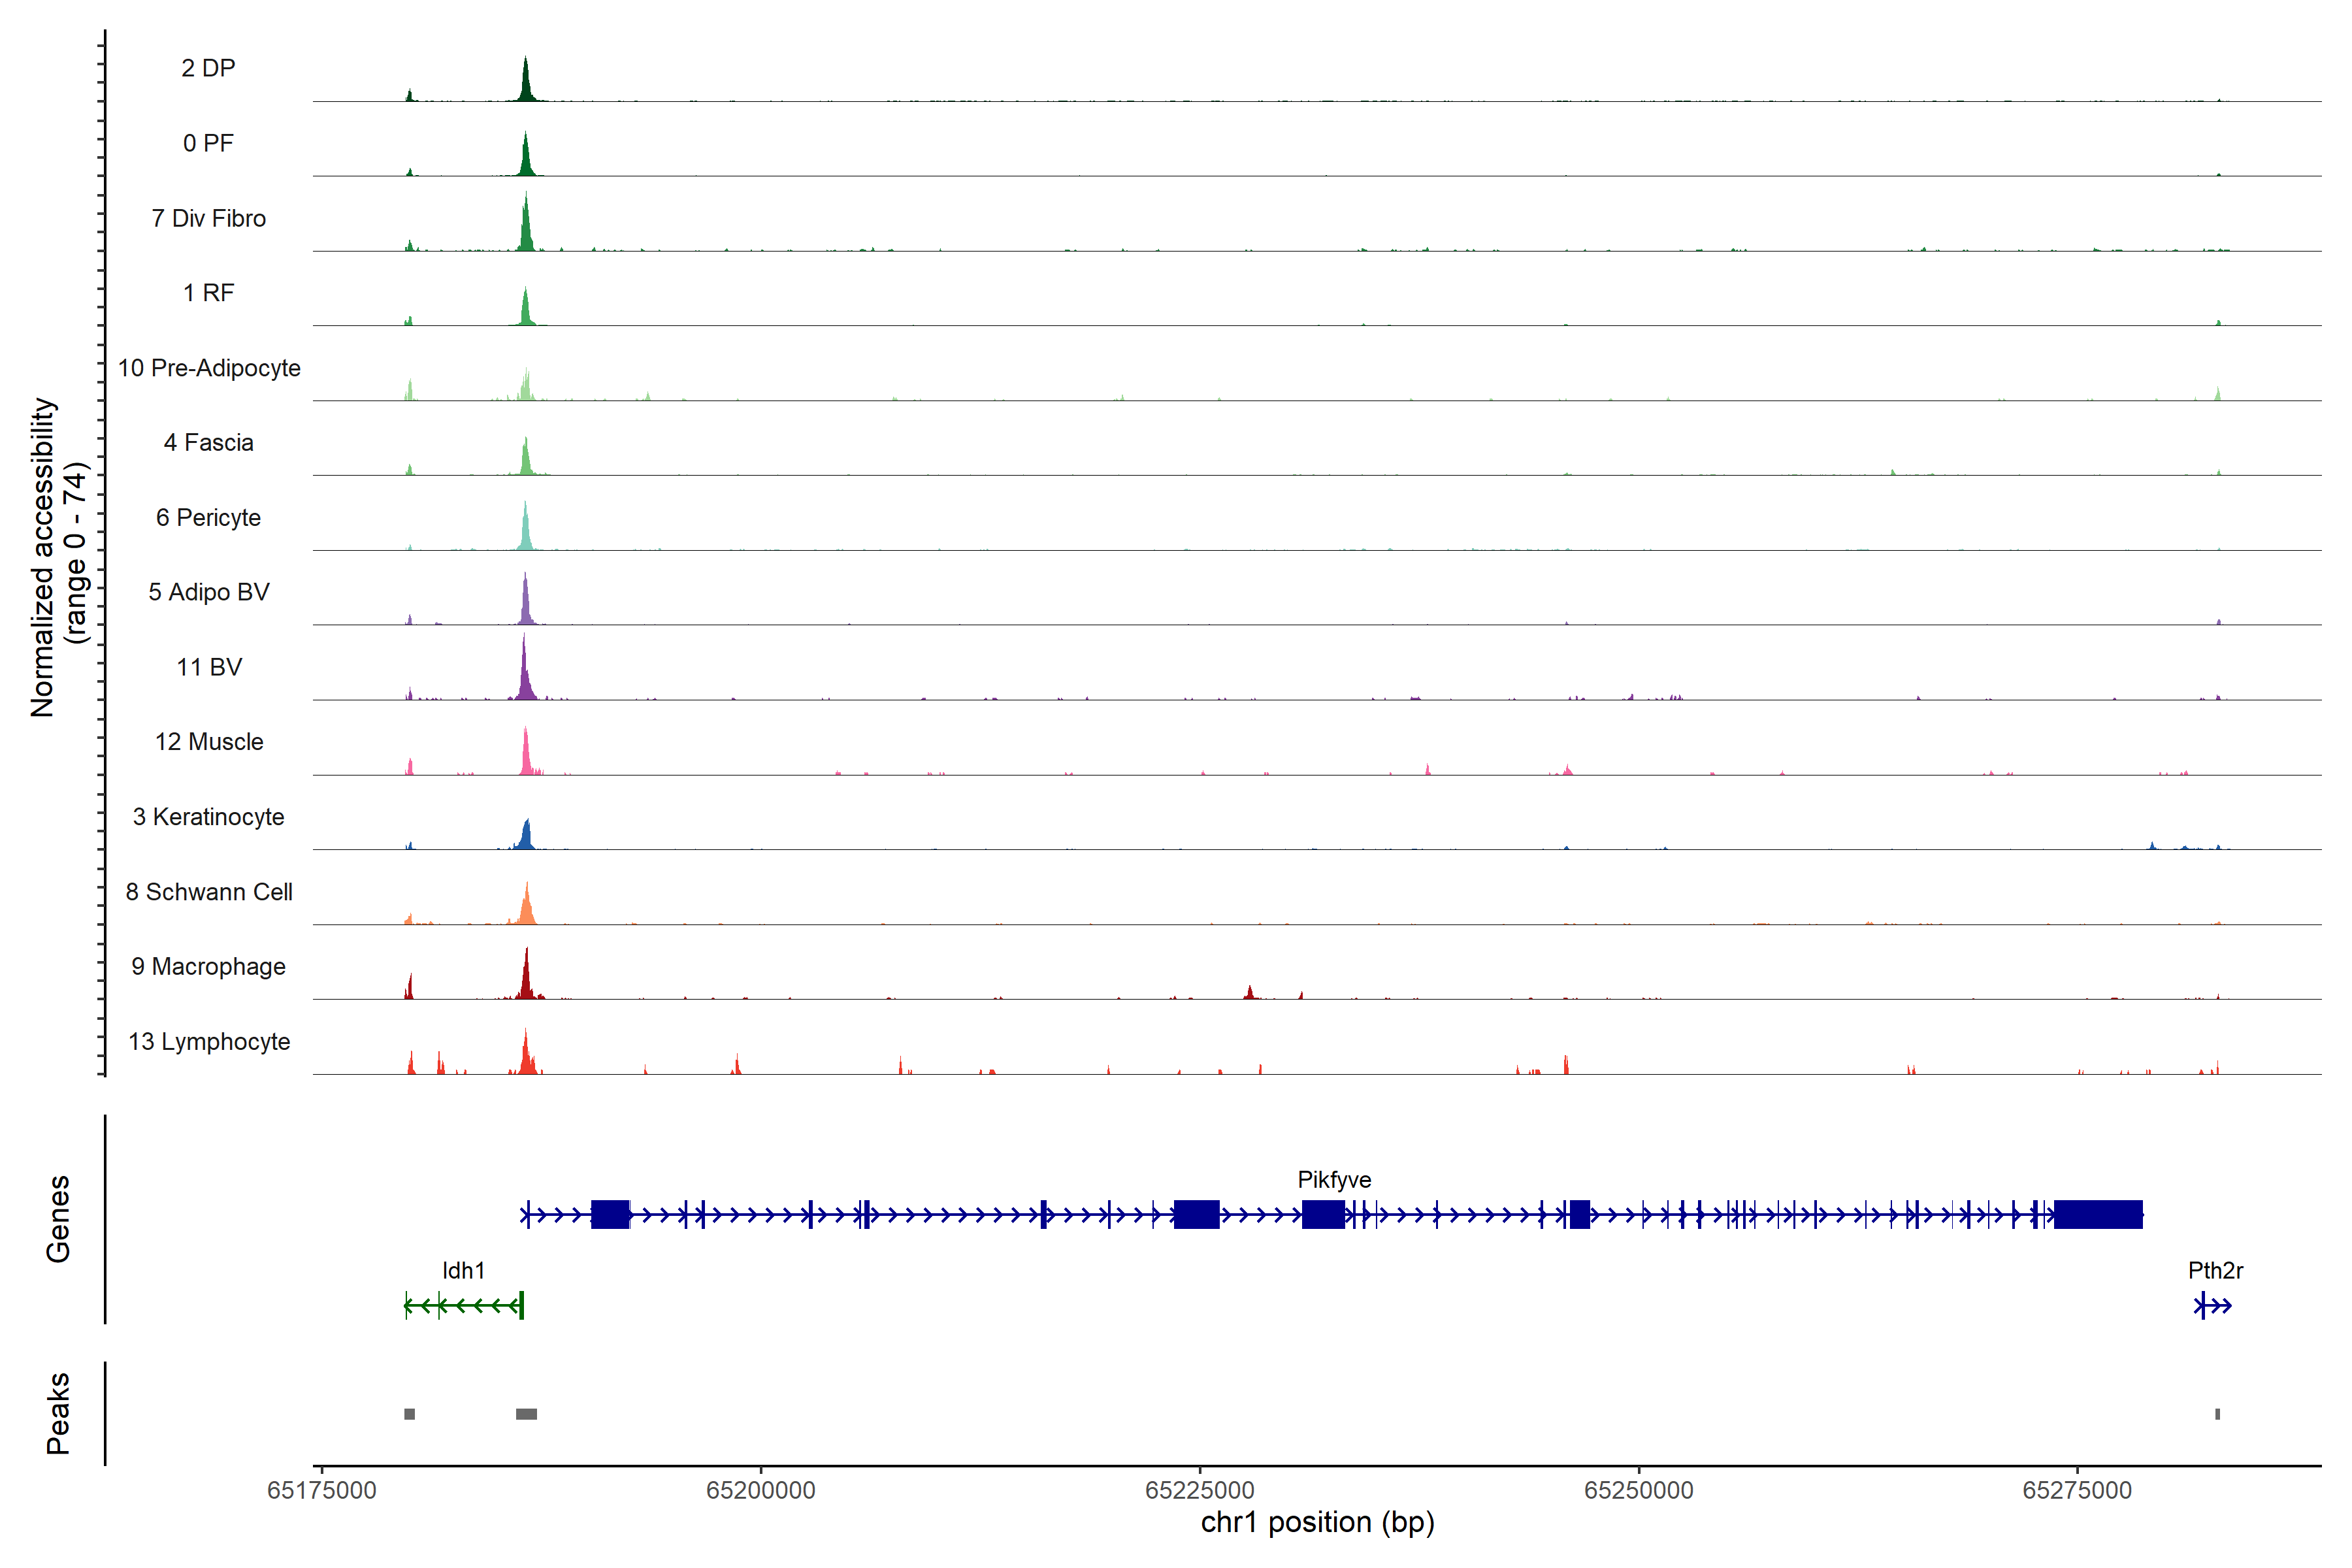Click the widest gray peak marker
This screenshot has height=1568, width=2352.
tap(526, 1414)
